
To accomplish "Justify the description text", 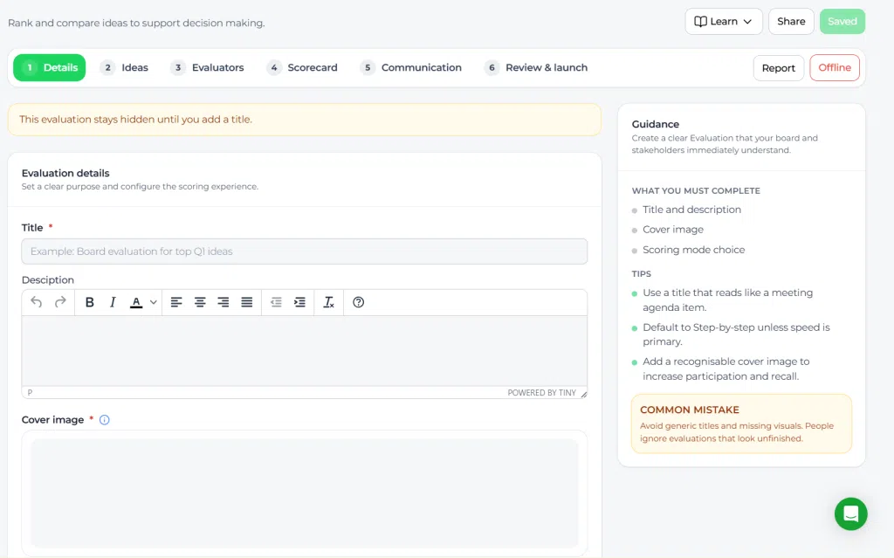I will click(x=246, y=302).
